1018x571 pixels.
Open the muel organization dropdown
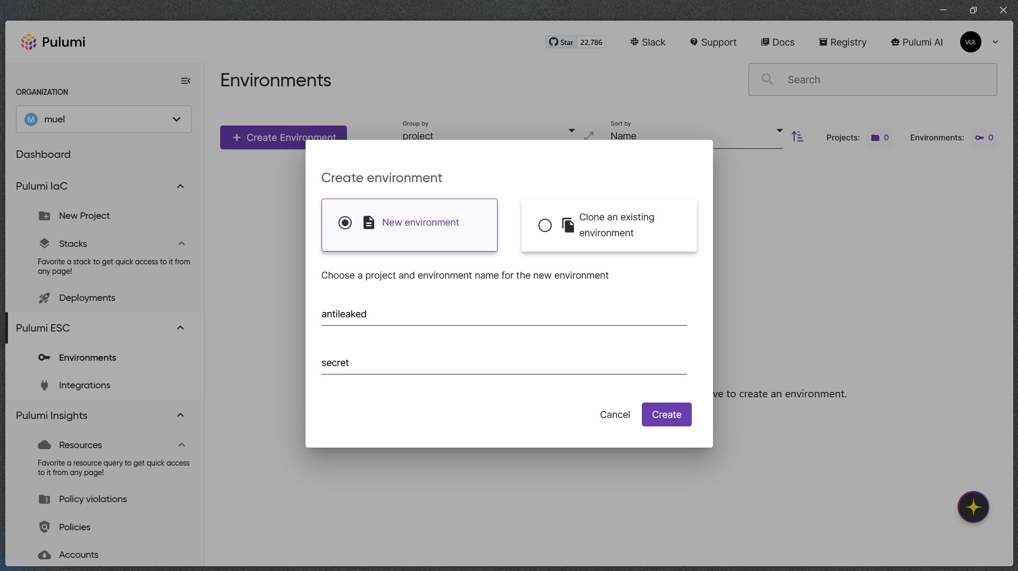(x=103, y=119)
